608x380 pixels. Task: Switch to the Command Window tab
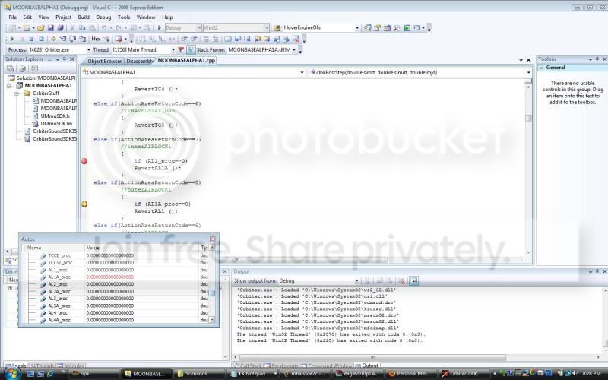coord(327,366)
